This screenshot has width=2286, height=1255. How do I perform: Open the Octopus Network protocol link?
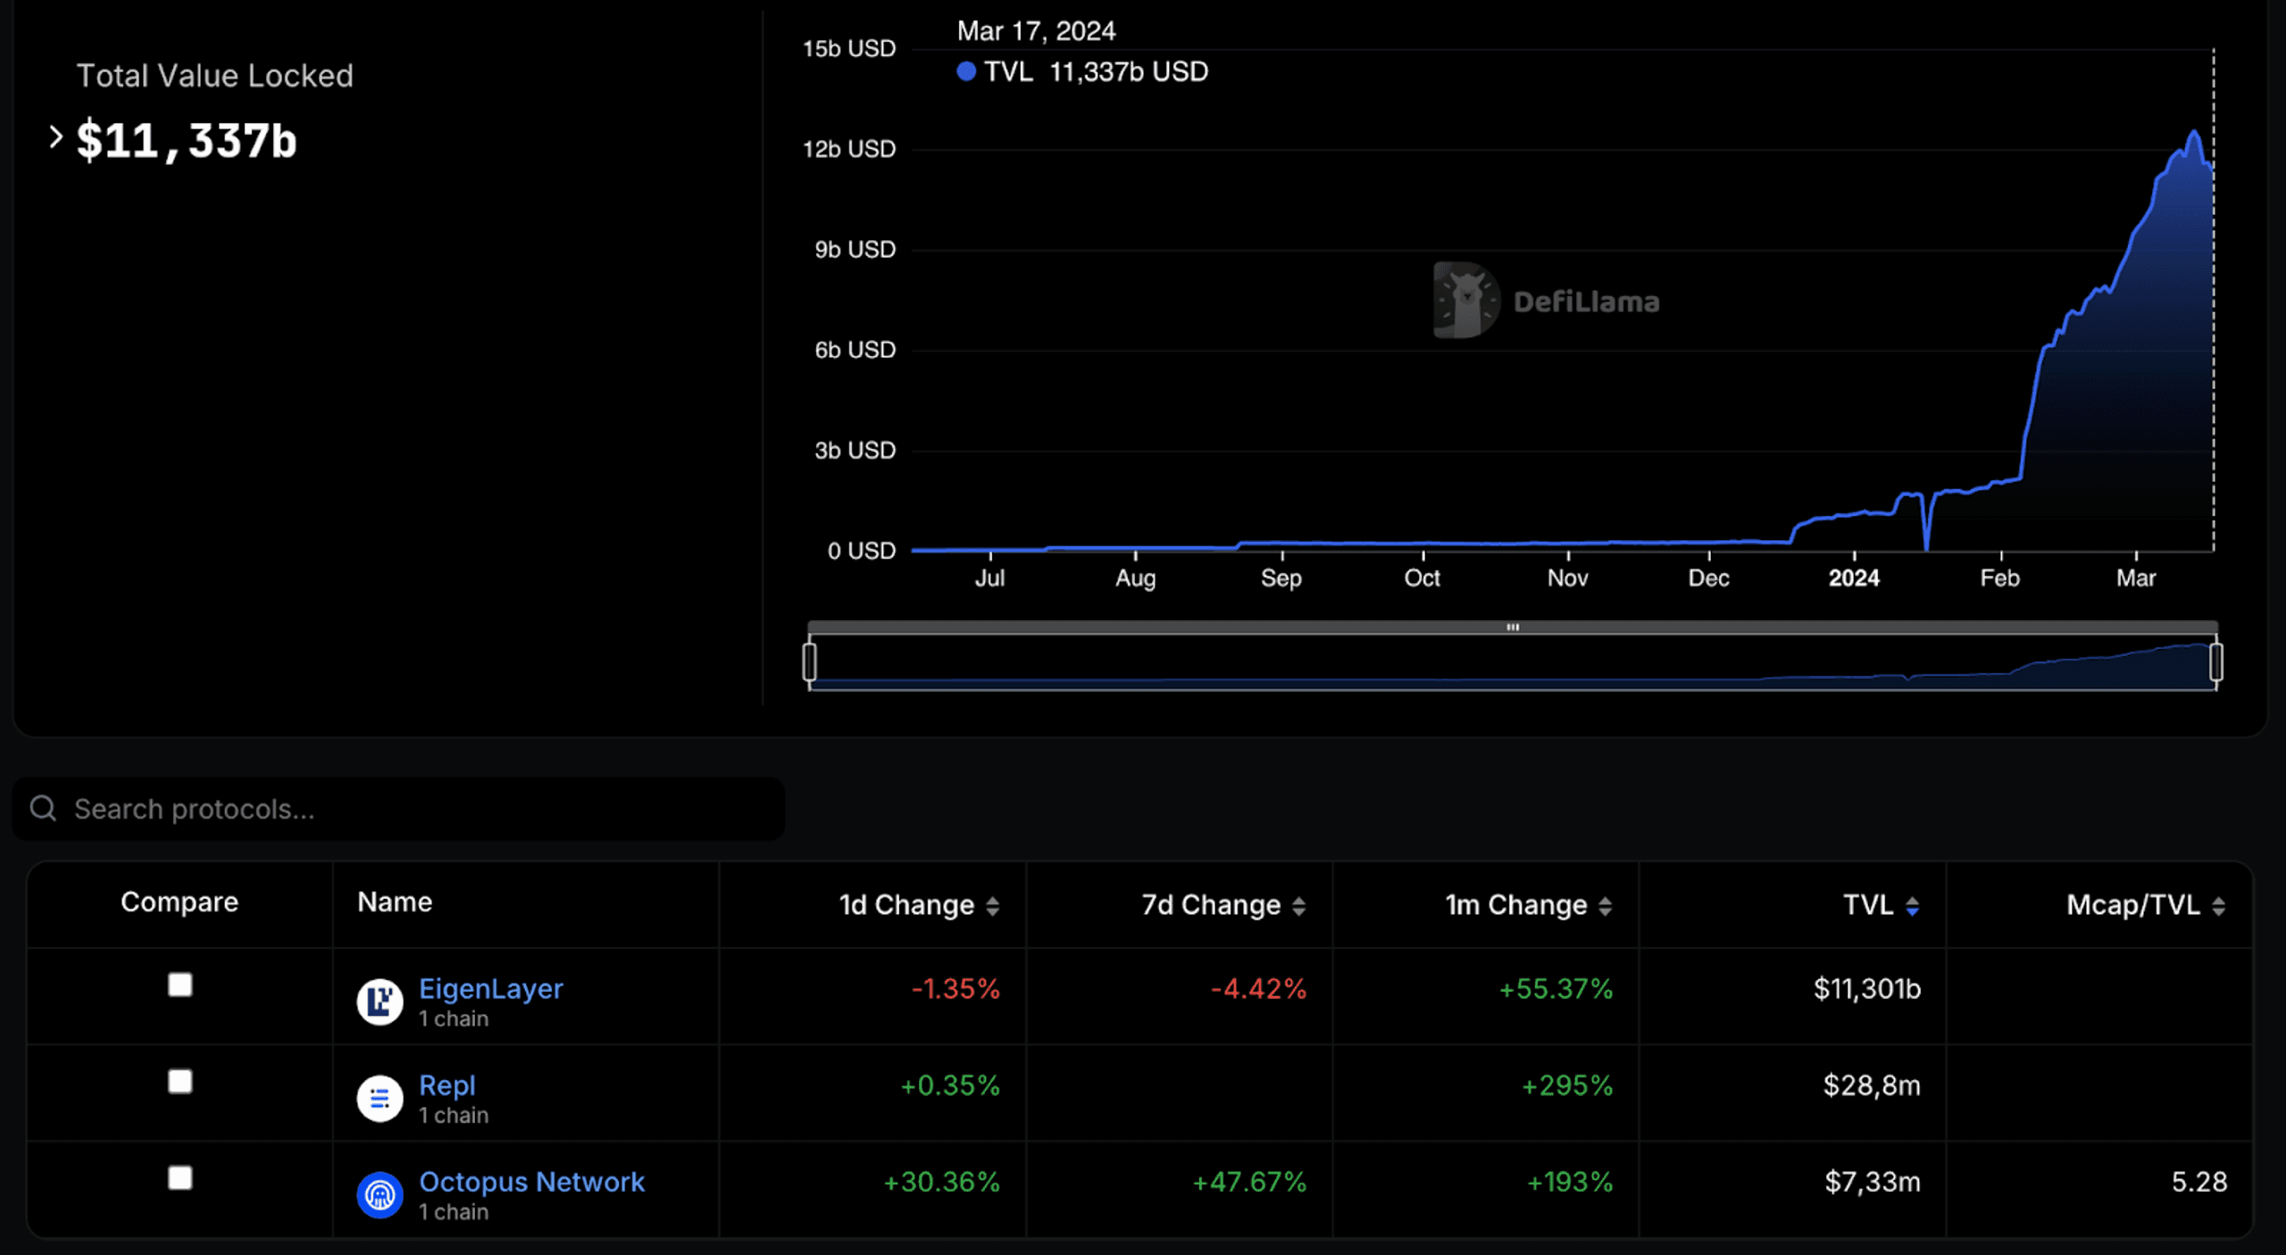(x=531, y=1181)
